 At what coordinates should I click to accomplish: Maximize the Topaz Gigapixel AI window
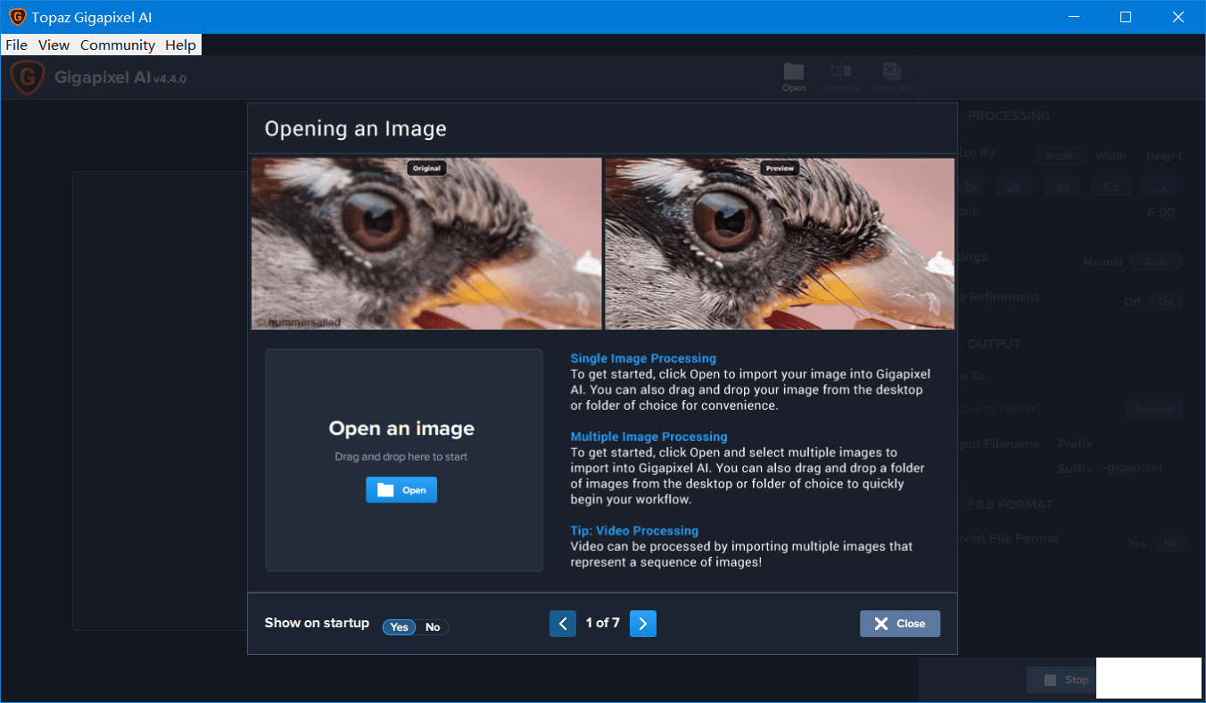point(1126,17)
